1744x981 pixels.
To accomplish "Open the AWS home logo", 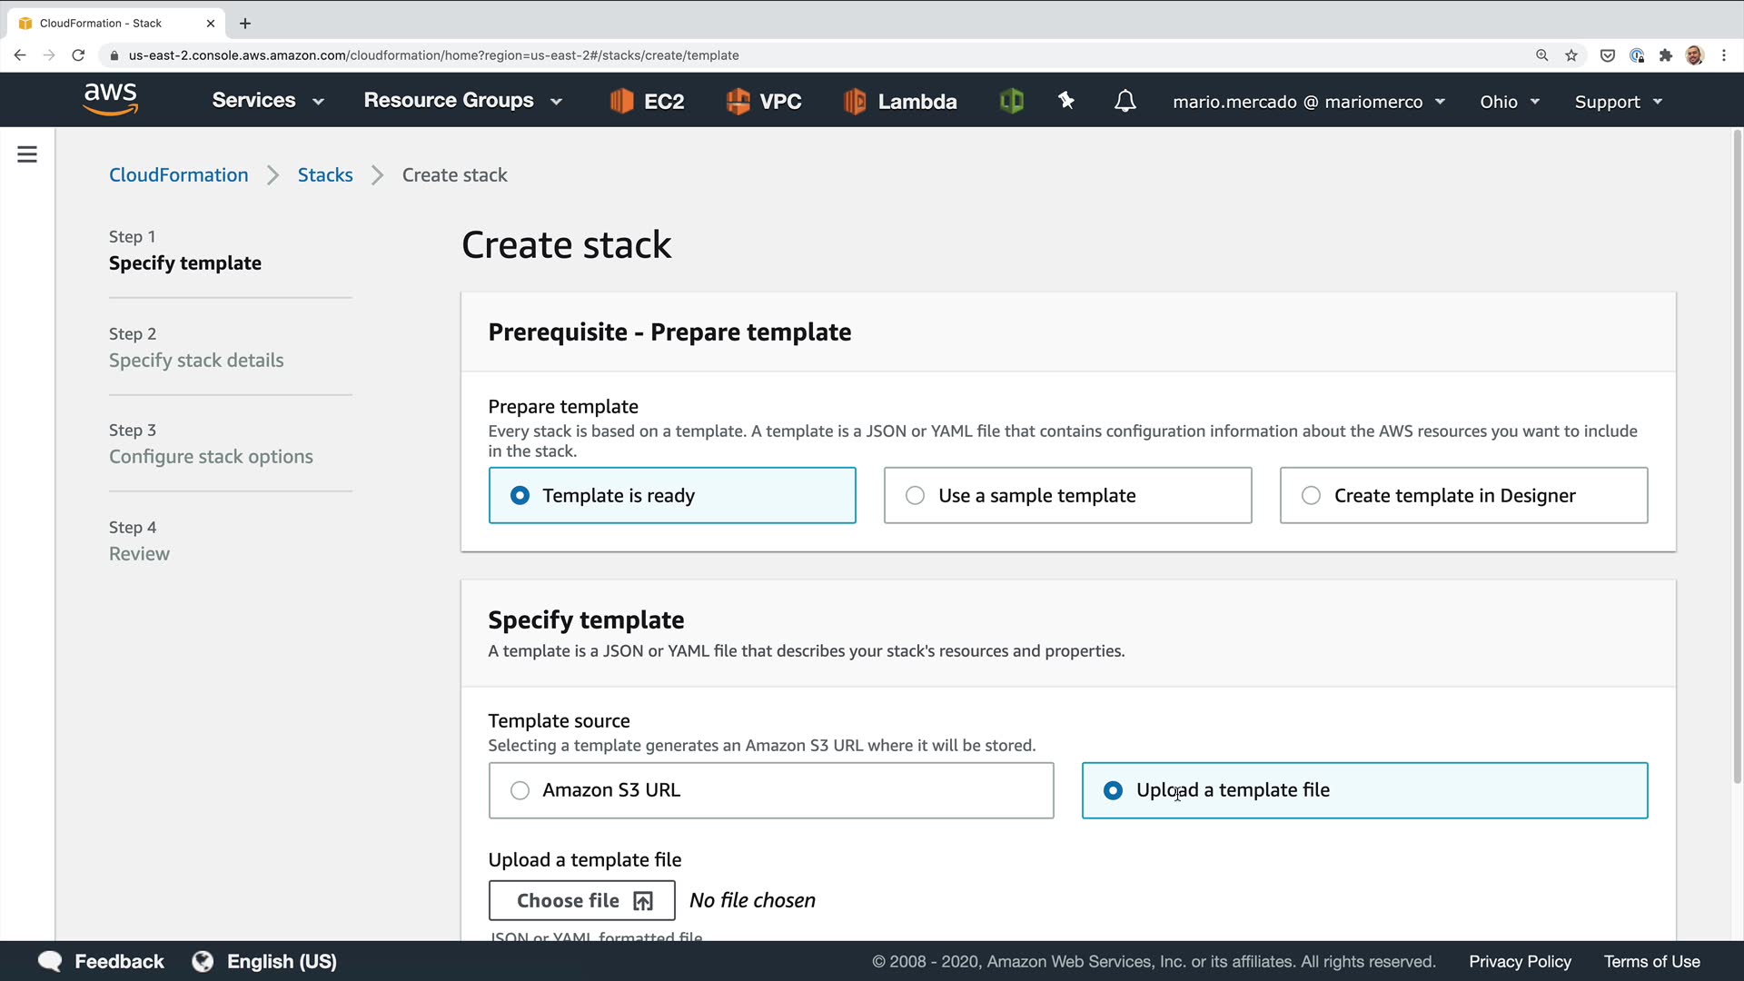I will coord(110,99).
